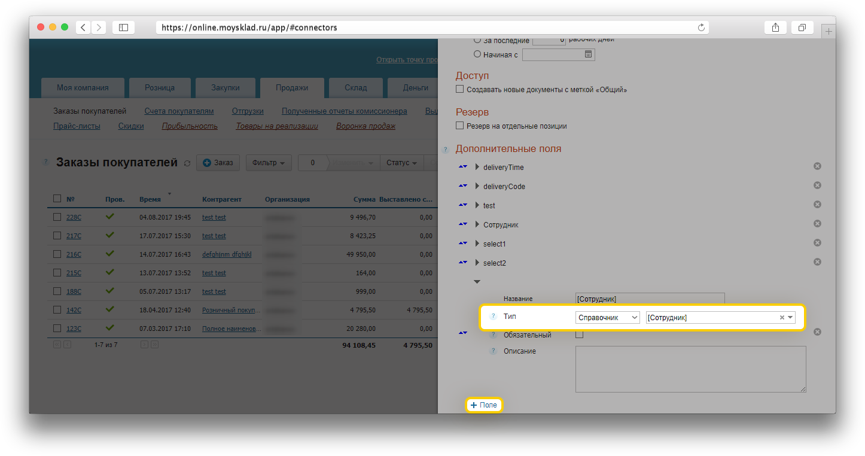Expand the select2 field

click(477, 263)
